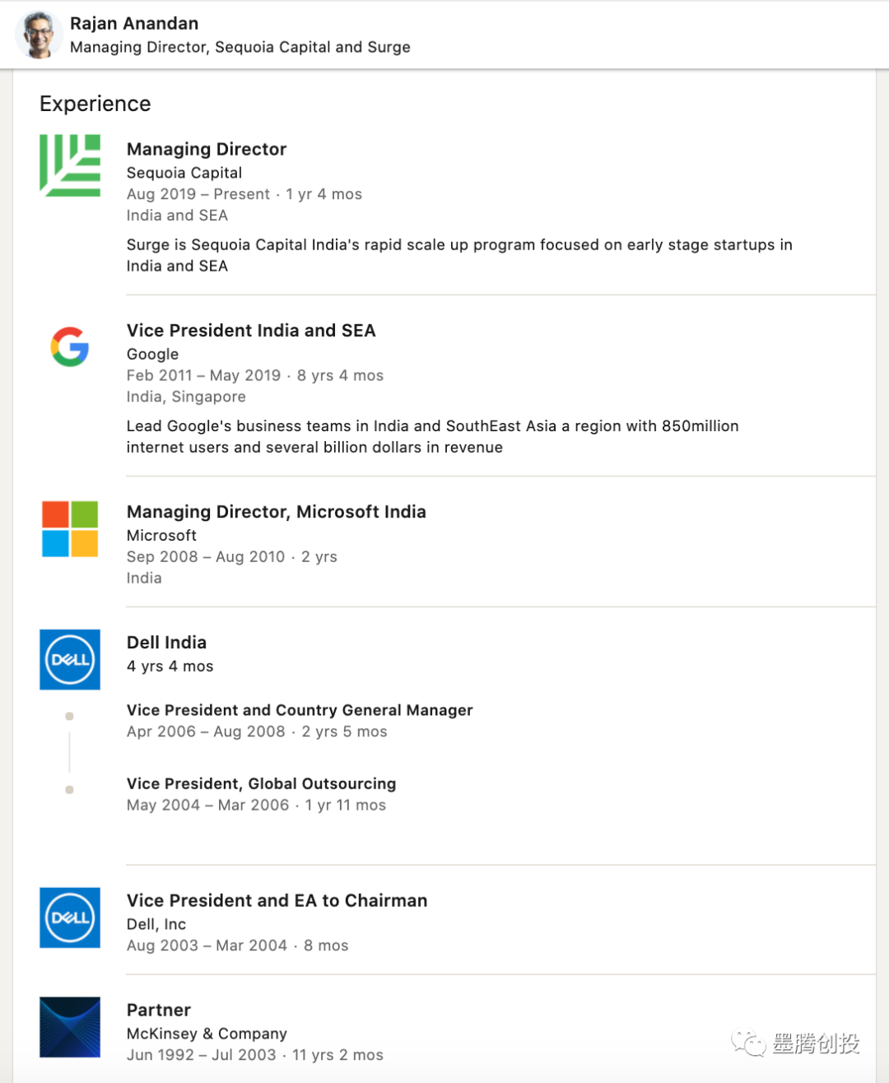Open Vice President, Global Outsourcing role
Viewport: 889px width, 1083px height.
[x=261, y=783]
